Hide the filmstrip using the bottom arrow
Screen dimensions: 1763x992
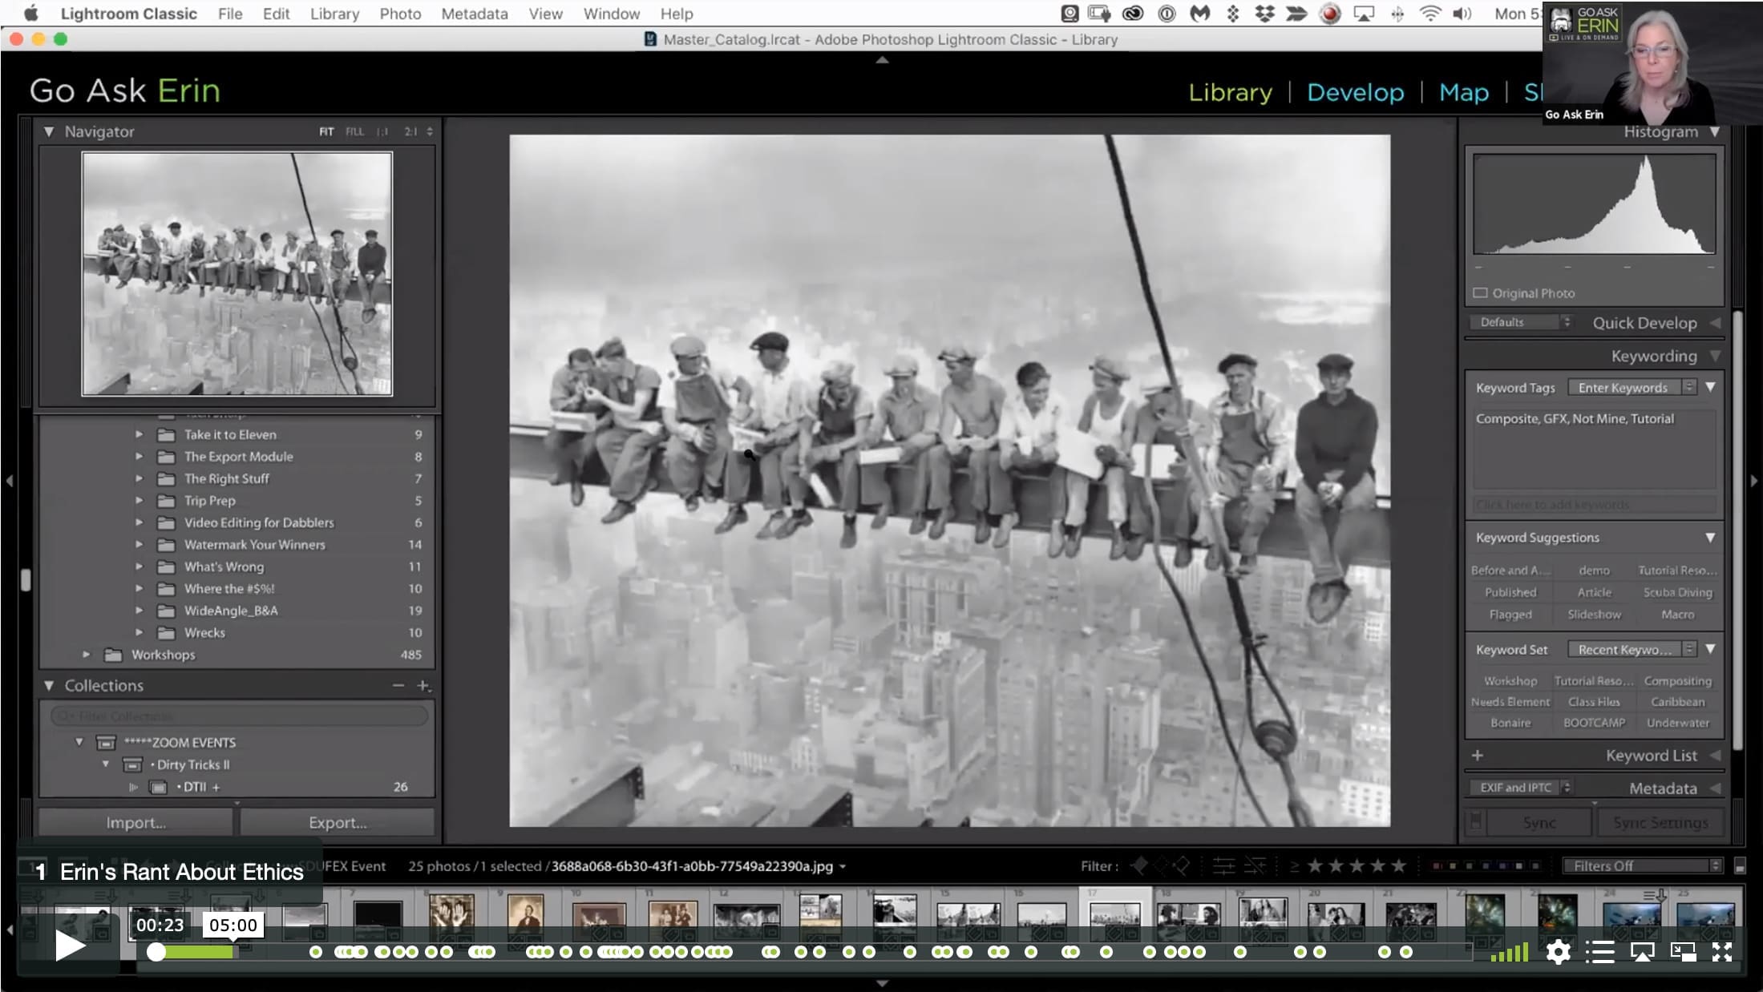click(882, 983)
